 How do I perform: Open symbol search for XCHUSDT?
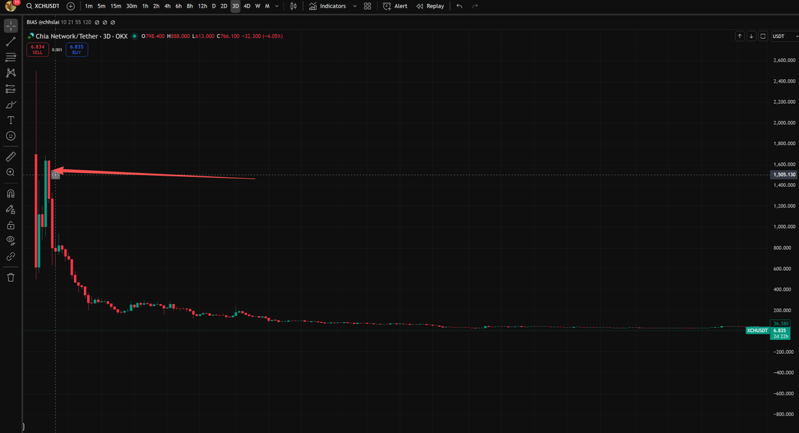coord(43,6)
